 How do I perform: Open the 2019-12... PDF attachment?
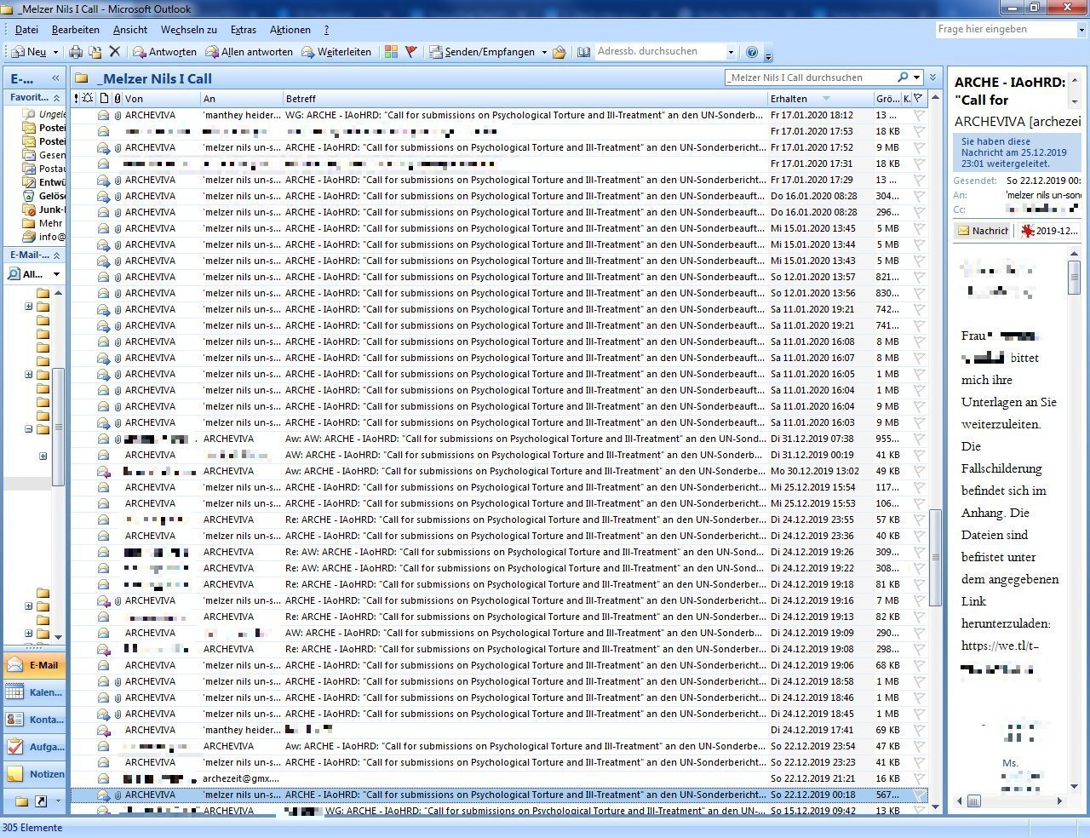point(1049,231)
